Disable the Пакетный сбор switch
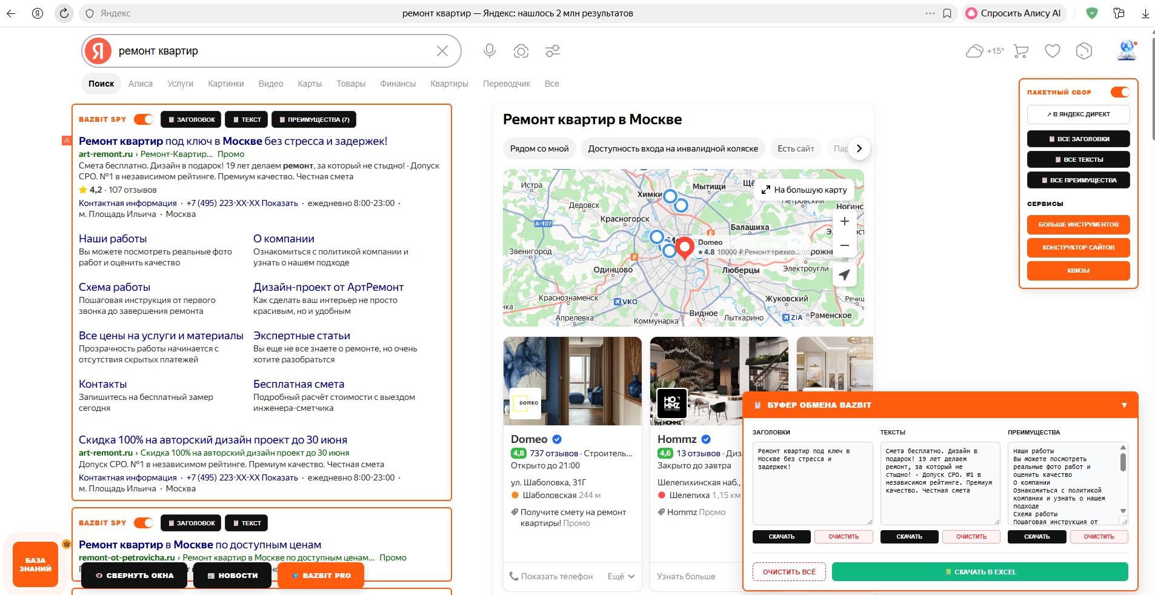This screenshot has width=1155, height=595. click(1120, 92)
